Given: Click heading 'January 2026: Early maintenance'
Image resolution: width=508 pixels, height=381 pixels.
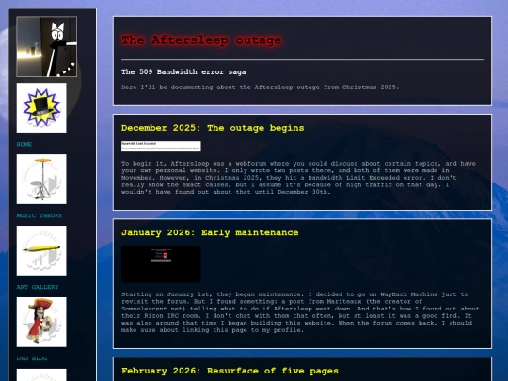Looking at the screenshot, I should [210, 232].
